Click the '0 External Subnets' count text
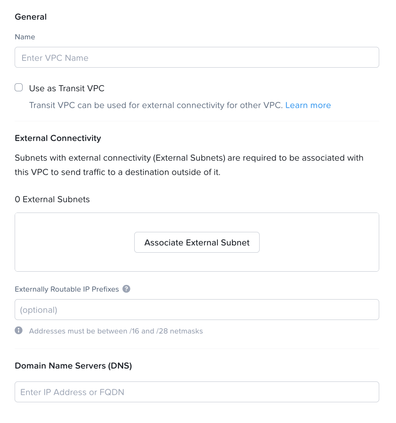 (x=52, y=199)
